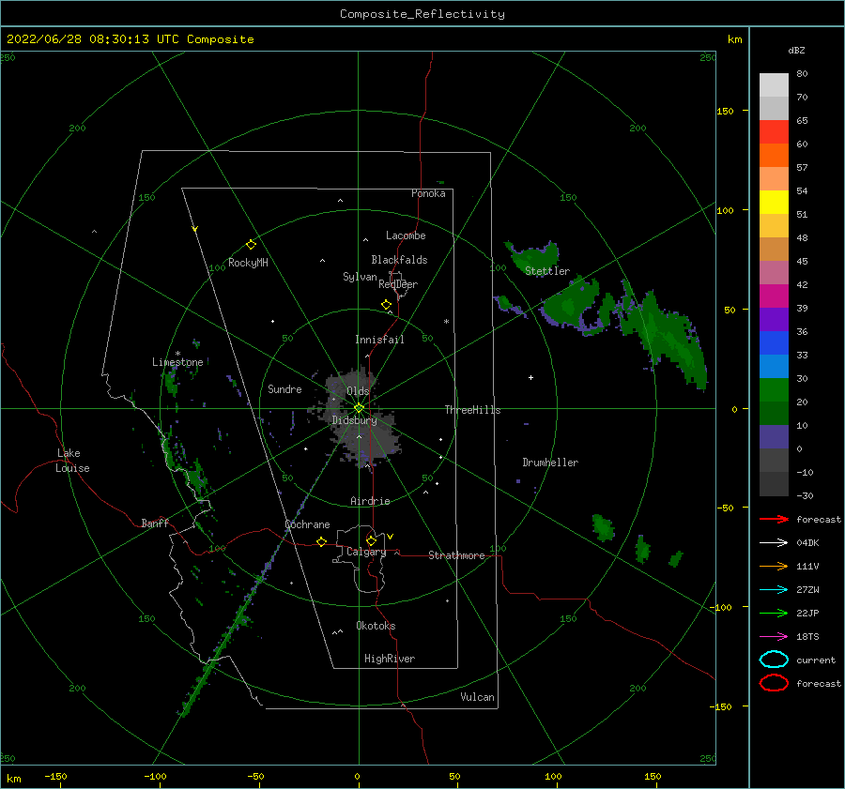Pick the light green 30–20 dBZ swatch
The image size is (845, 789).
[774, 390]
